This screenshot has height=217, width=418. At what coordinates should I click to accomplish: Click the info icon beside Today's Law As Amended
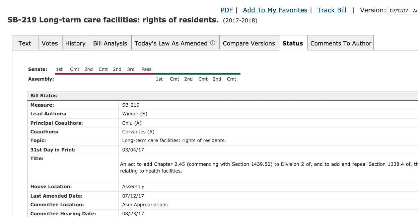point(213,43)
